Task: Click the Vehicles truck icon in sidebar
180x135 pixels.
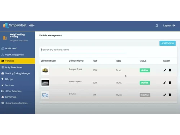Action: [3, 61]
